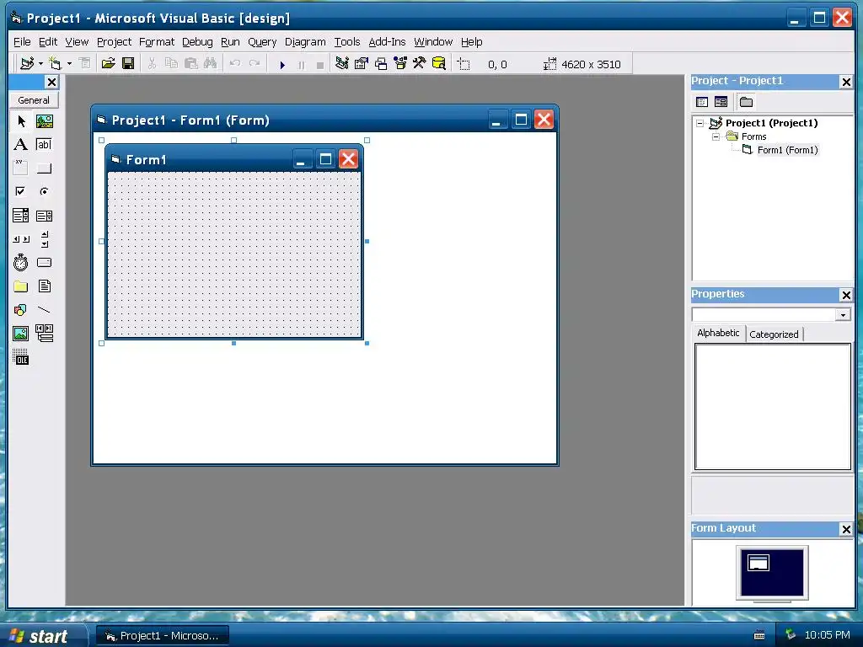This screenshot has height=647, width=863.
Task: Close the Form Layout panel
Action: pyautogui.click(x=846, y=529)
